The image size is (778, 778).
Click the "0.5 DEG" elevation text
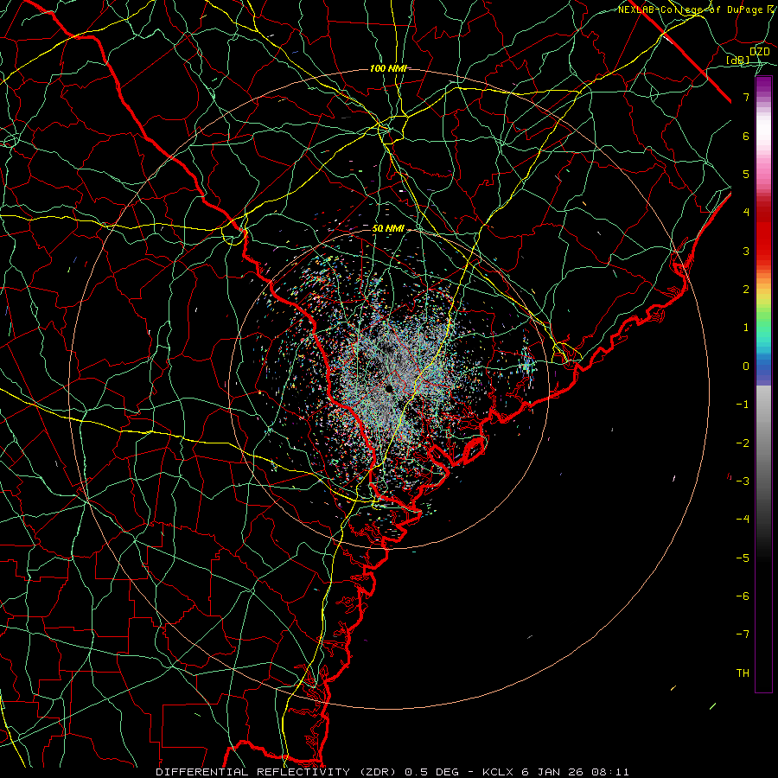[431, 772]
